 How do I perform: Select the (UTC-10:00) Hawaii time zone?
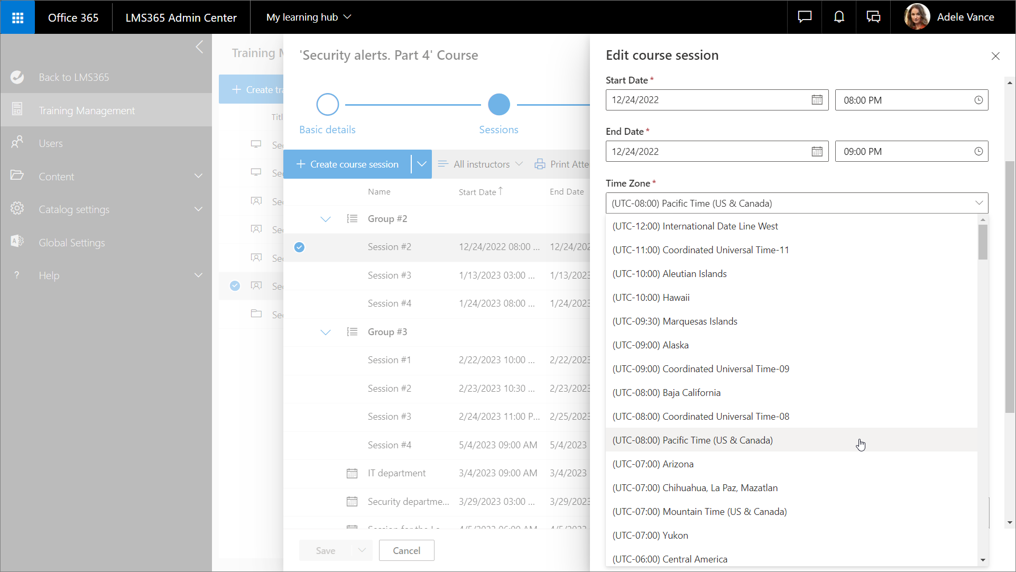coord(650,298)
